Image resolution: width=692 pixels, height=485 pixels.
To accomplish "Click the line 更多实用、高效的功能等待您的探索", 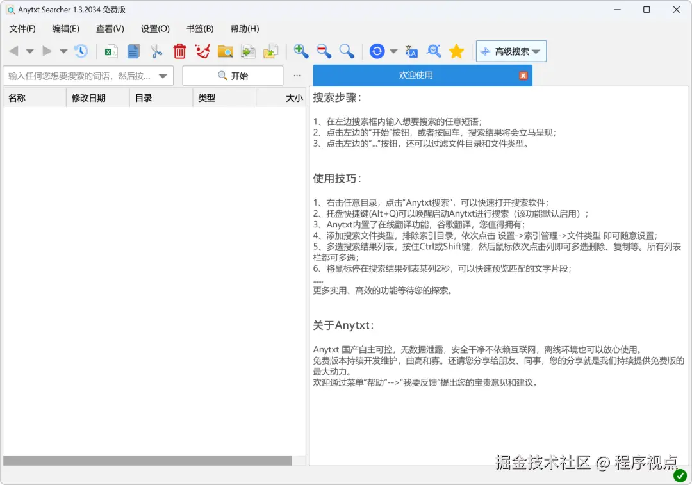I will point(383,290).
